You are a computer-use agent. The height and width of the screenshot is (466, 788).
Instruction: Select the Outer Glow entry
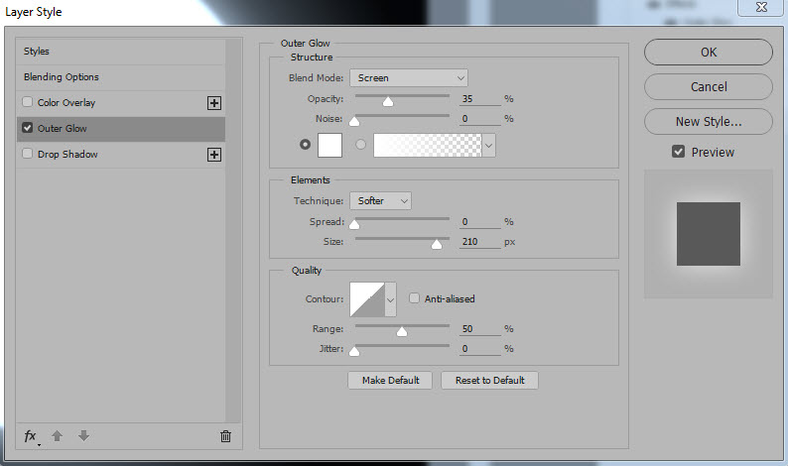tap(121, 129)
